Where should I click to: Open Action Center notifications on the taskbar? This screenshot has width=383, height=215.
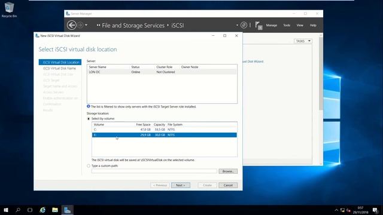375,210
